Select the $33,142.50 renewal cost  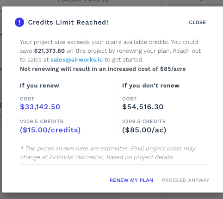pyautogui.click(x=40, y=107)
